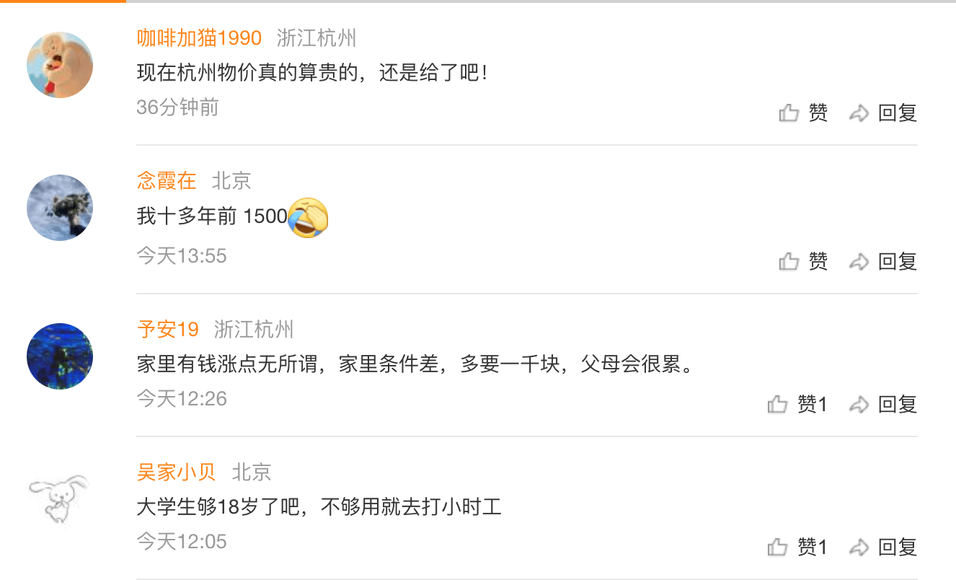This screenshot has width=956, height=580.
Task: Visit username link 予安19
Action: click(168, 329)
